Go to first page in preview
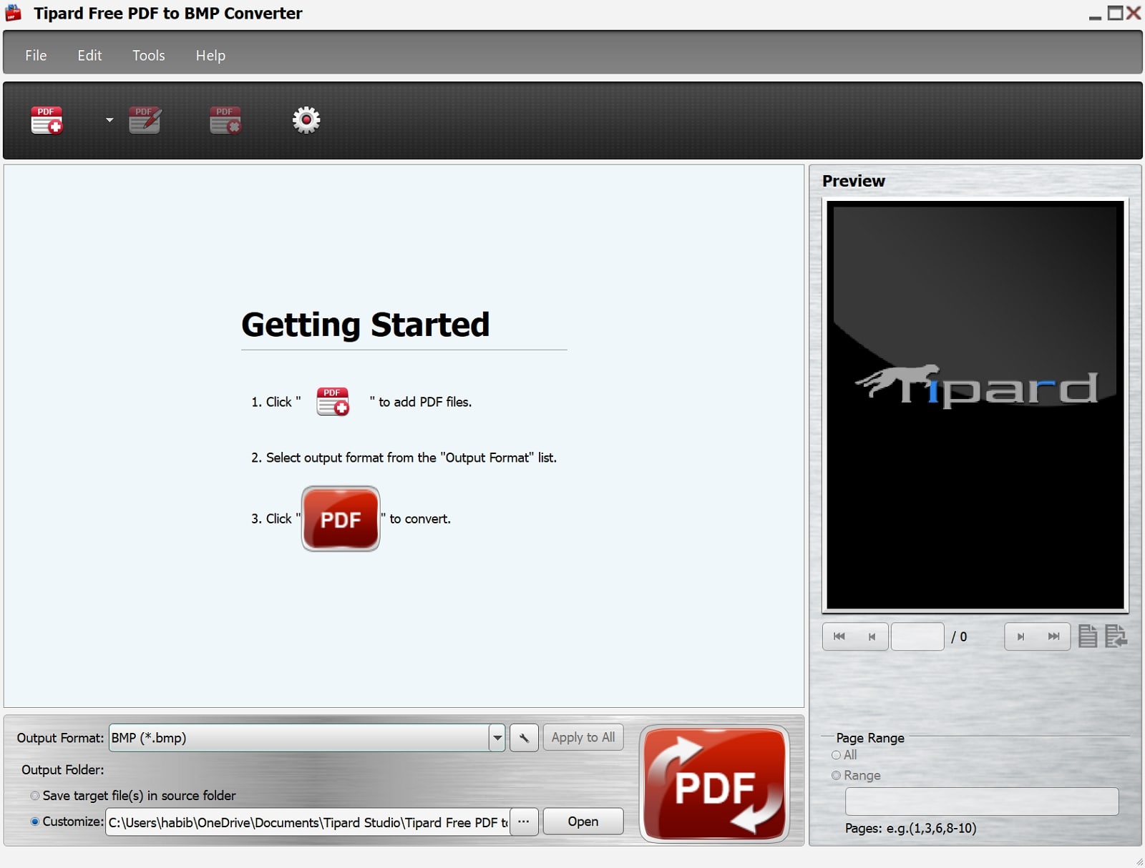The image size is (1145, 868). pos(839,636)
